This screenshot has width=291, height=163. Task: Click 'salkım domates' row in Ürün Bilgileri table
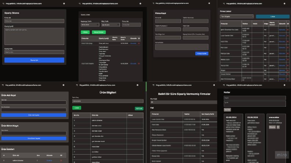pyautogui.click(x=108, y=121)
